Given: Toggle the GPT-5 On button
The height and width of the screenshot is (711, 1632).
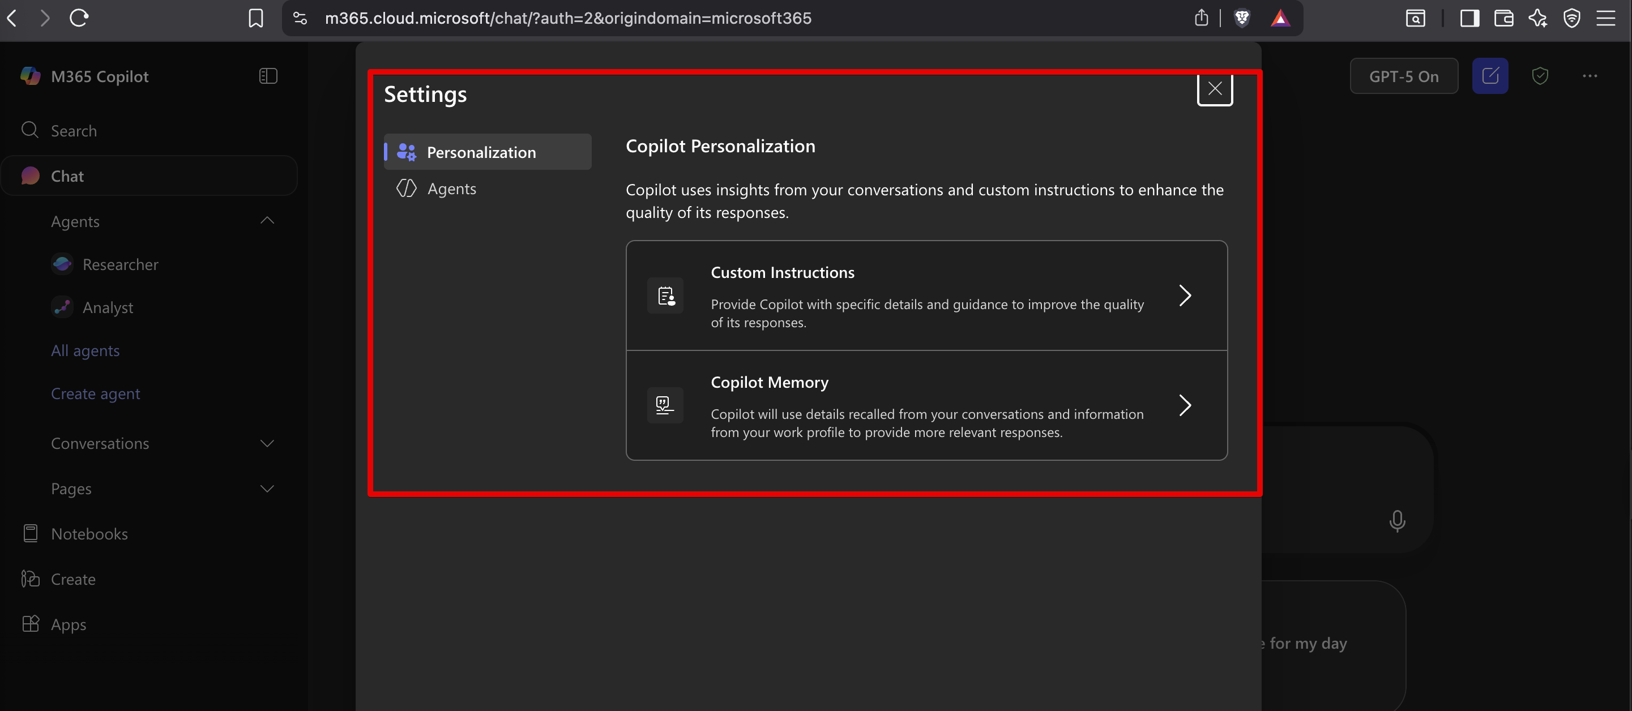Looking at the screenshot, I should (x=1403, y=76).
